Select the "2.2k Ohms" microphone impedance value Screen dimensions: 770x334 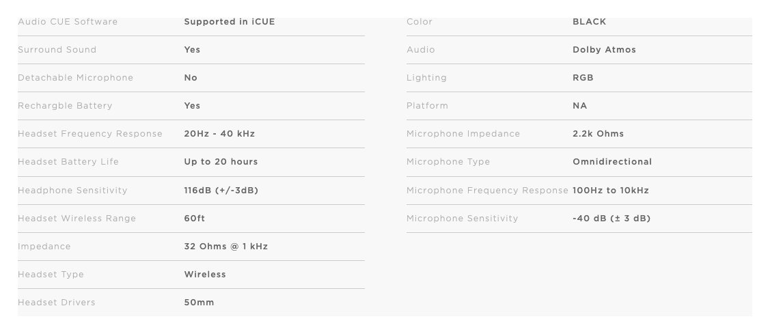click(x=598, y=134)
